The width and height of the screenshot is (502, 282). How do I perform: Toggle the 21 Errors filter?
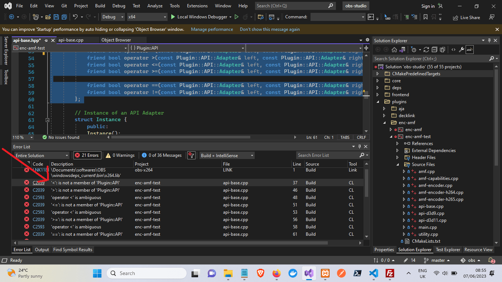[x=87, y=155]
